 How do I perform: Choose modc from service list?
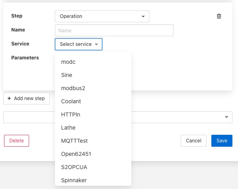[93, 62]
